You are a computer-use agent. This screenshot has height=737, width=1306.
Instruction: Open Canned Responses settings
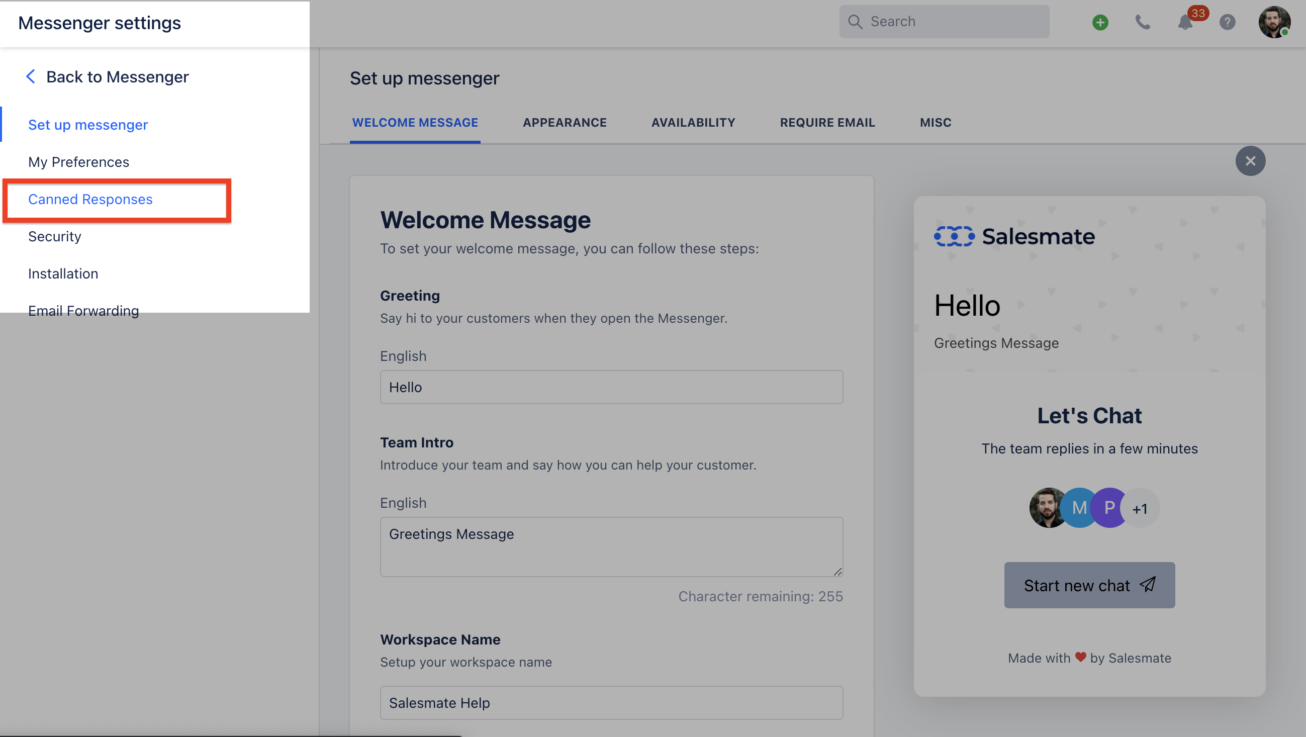(90, 199)
